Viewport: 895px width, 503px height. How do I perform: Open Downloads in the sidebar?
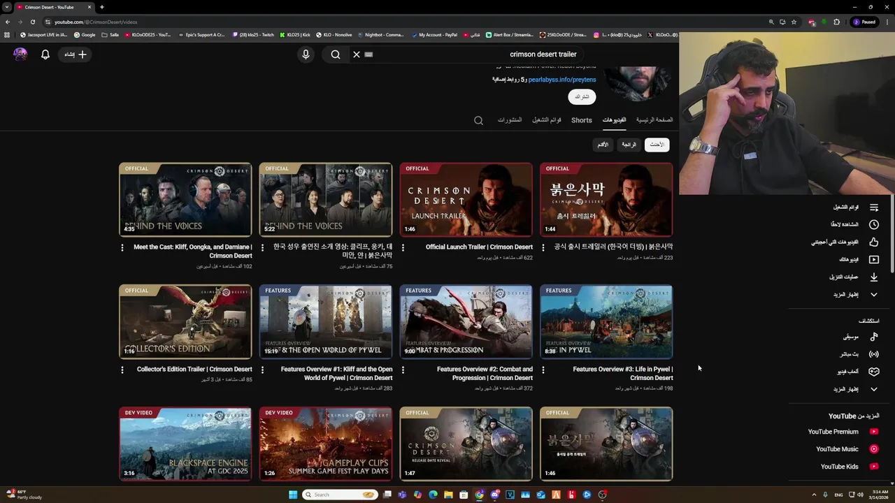(x=854, y=277)
